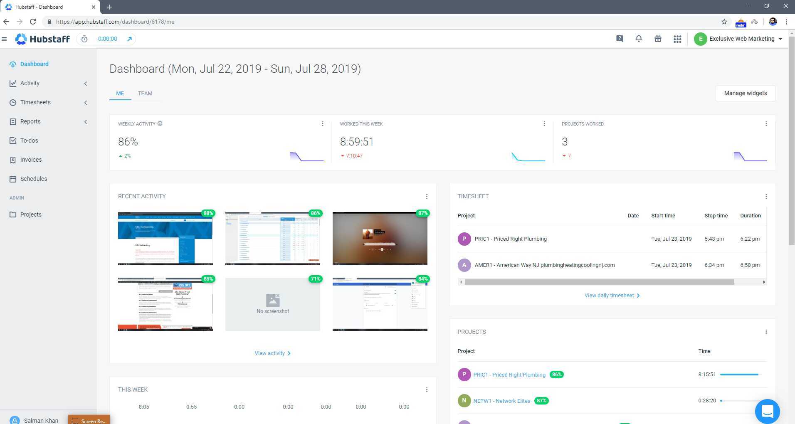Screen dimensions: 795x424
Task: Click the timer stopwatch icon
Action: pos(84,39)
